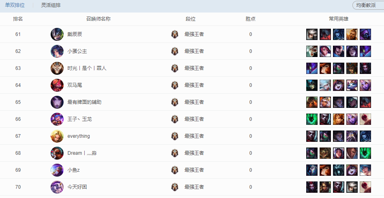Click summoner name 小鱼z
Viewport: 384px width, 198px height.
click(x=74, y=170)
